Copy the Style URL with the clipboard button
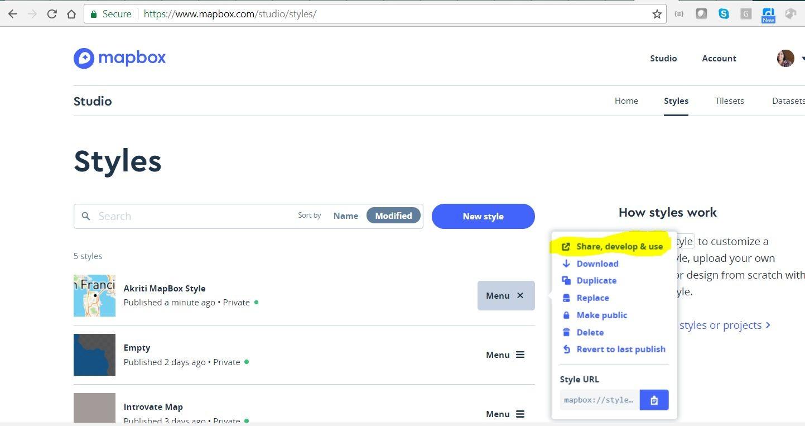The image size is (805, 426). click(x=654, y=400)
